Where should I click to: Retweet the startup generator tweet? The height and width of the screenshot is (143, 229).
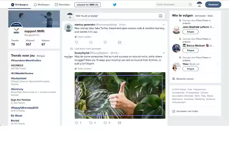coord(91,42)
